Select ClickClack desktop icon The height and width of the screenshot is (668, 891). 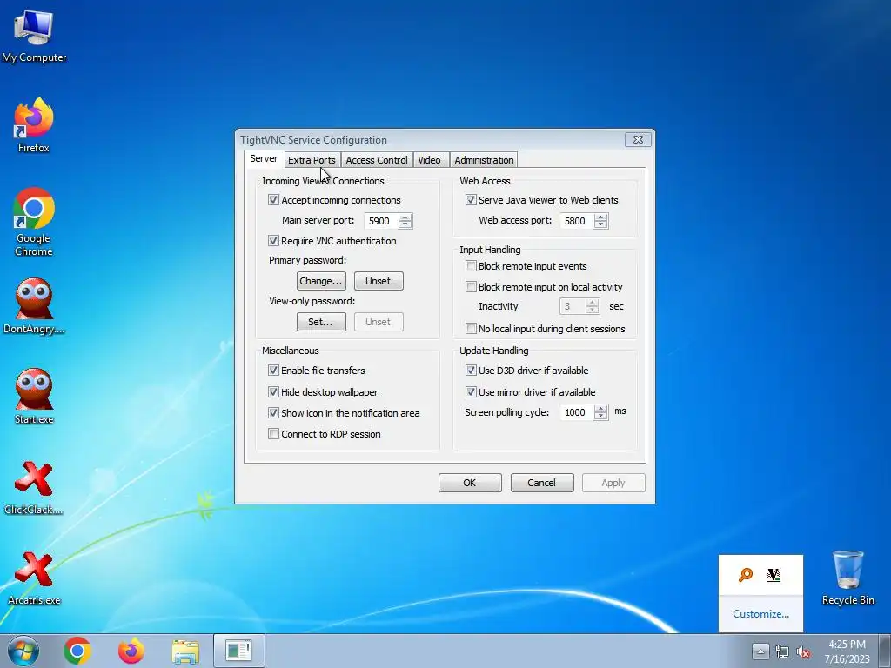(34, 487)
